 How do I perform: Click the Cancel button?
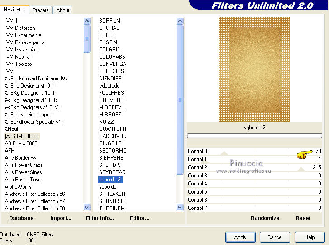(275, 237)
